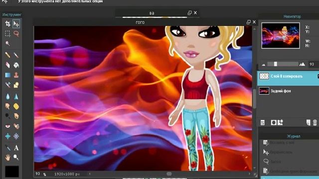Select the Bloat tool
319x179 pixels.
pos(7,136)
